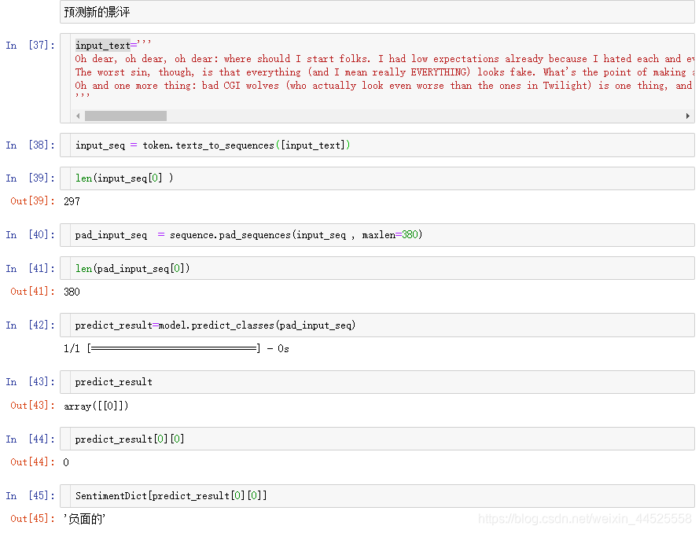Select the cell len(input_seq[0] )
The width and height of the screenshot is (699, 533).
pos(377,178)
